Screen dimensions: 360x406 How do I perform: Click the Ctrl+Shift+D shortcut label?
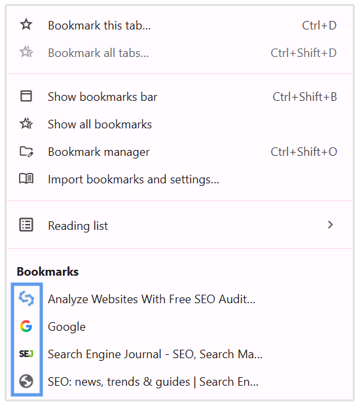[304, 53]
